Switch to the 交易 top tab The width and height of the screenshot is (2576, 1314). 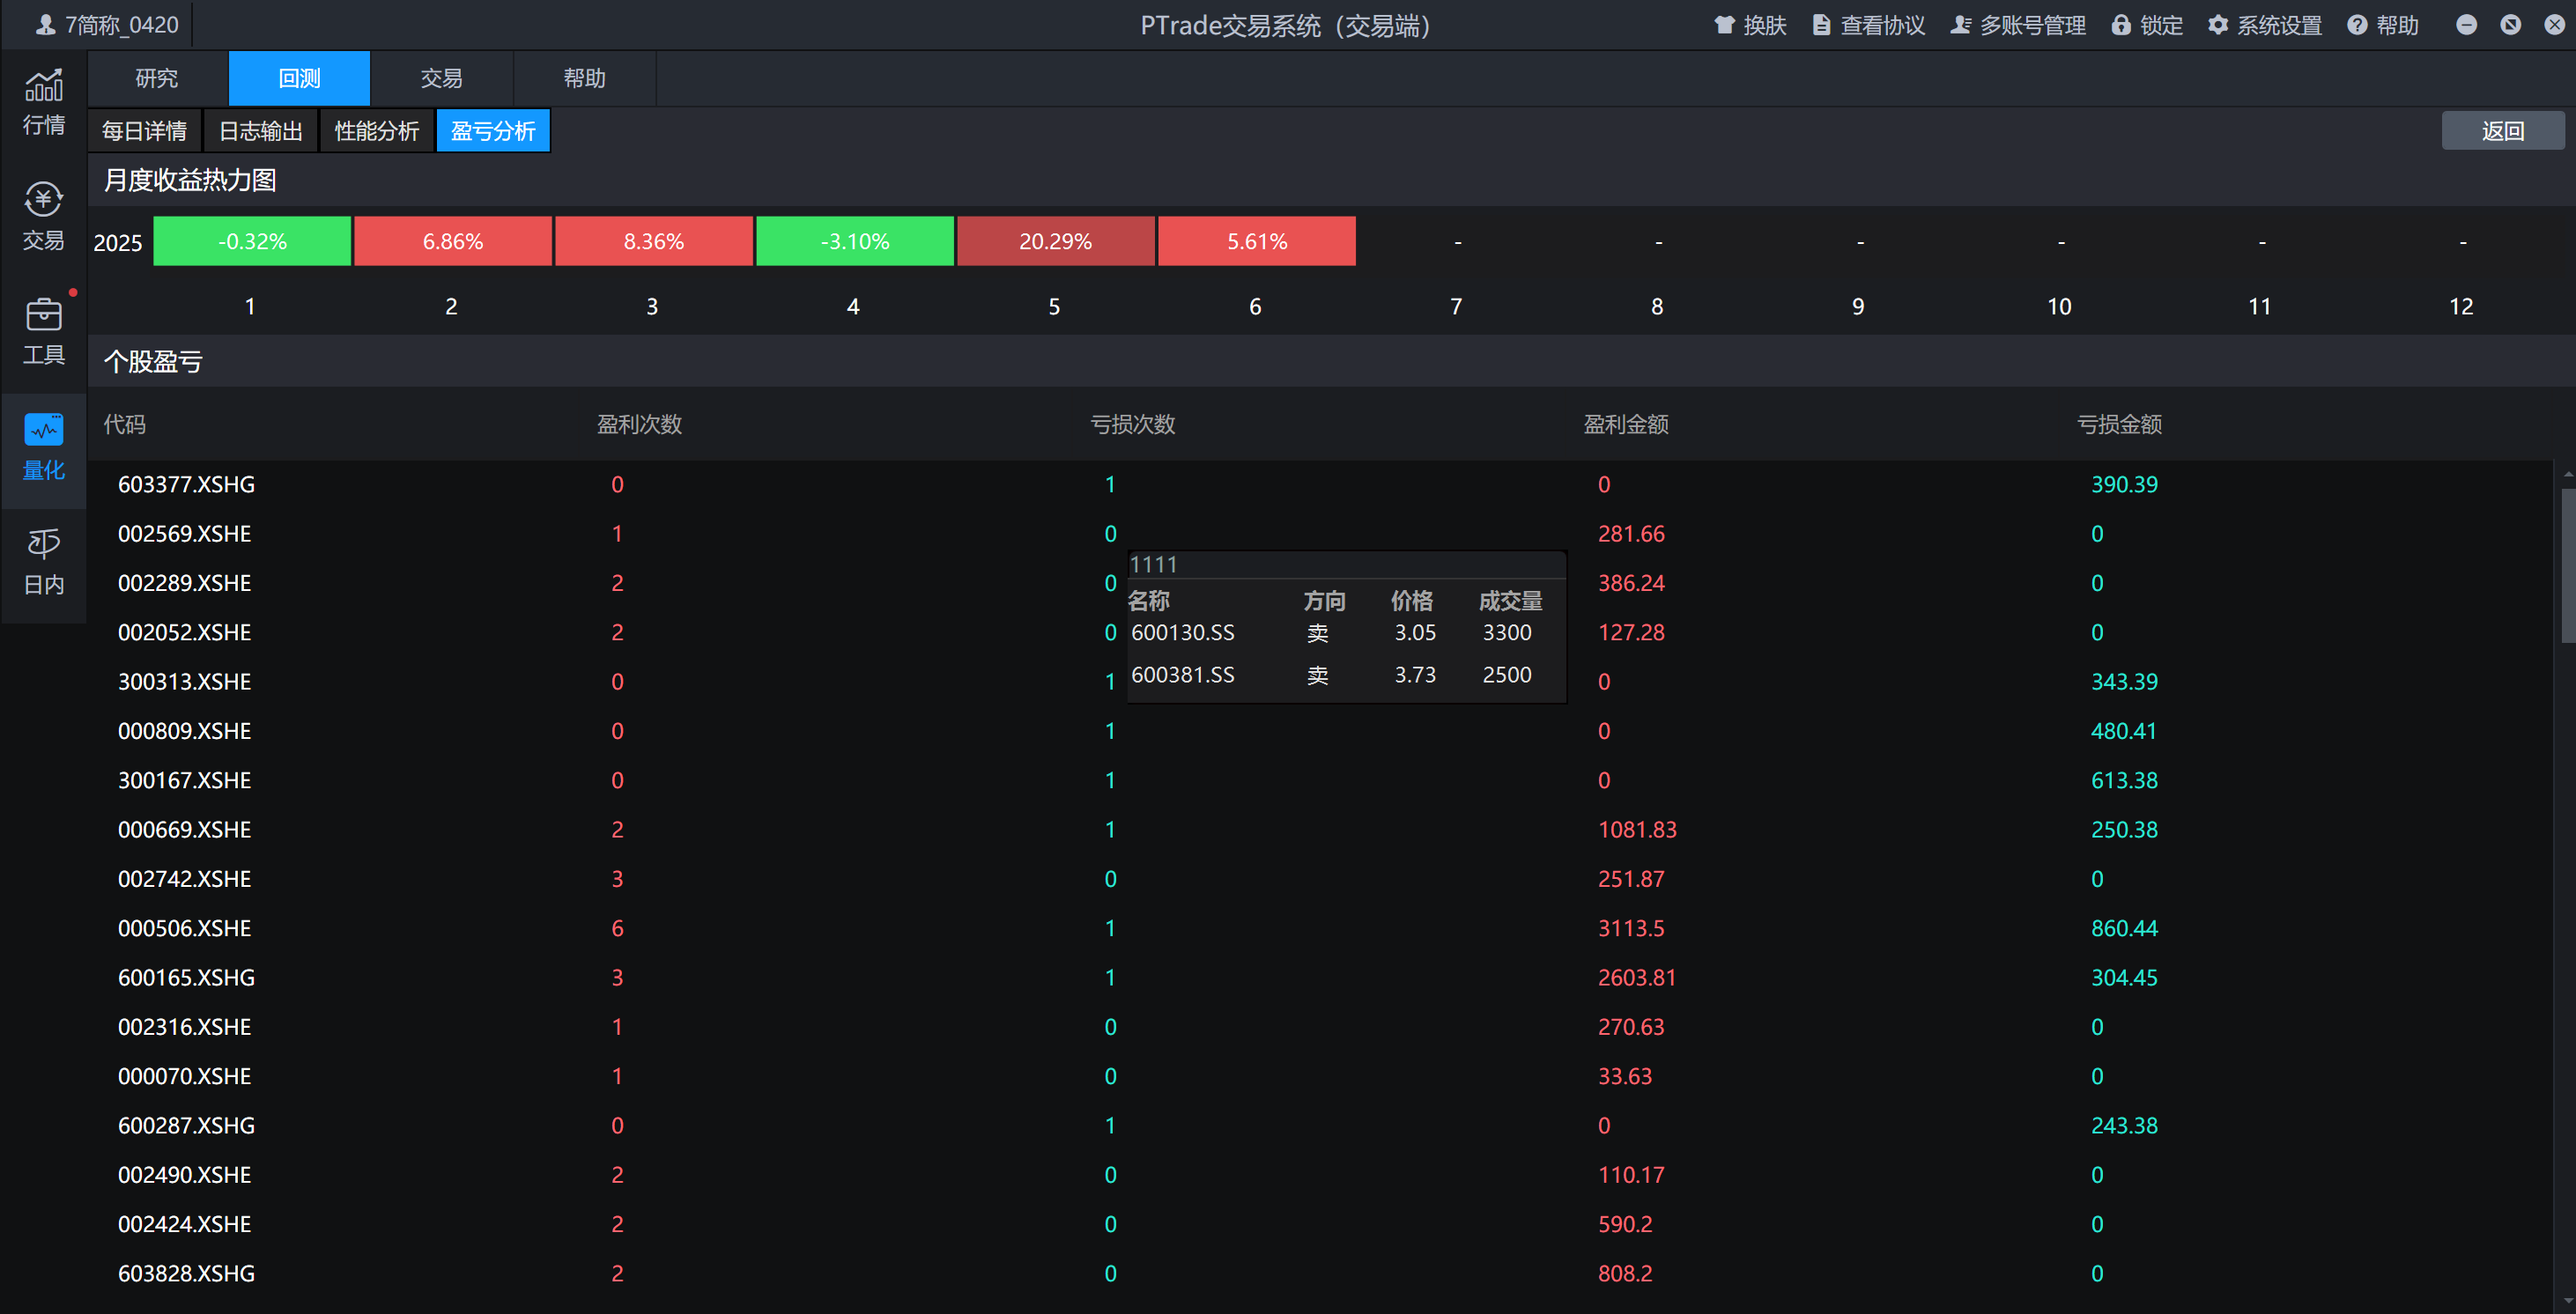pos(441,78)
